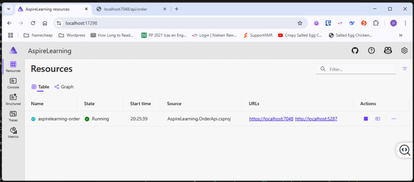Open dashboard settings gear
The image size is (414, 182).
tap(404, 51)
